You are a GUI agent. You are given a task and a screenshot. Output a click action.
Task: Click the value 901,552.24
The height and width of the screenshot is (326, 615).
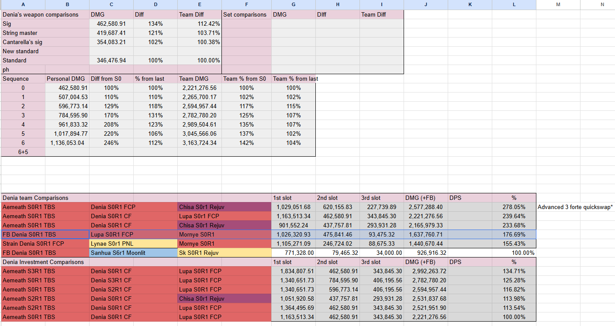point(294,225)
